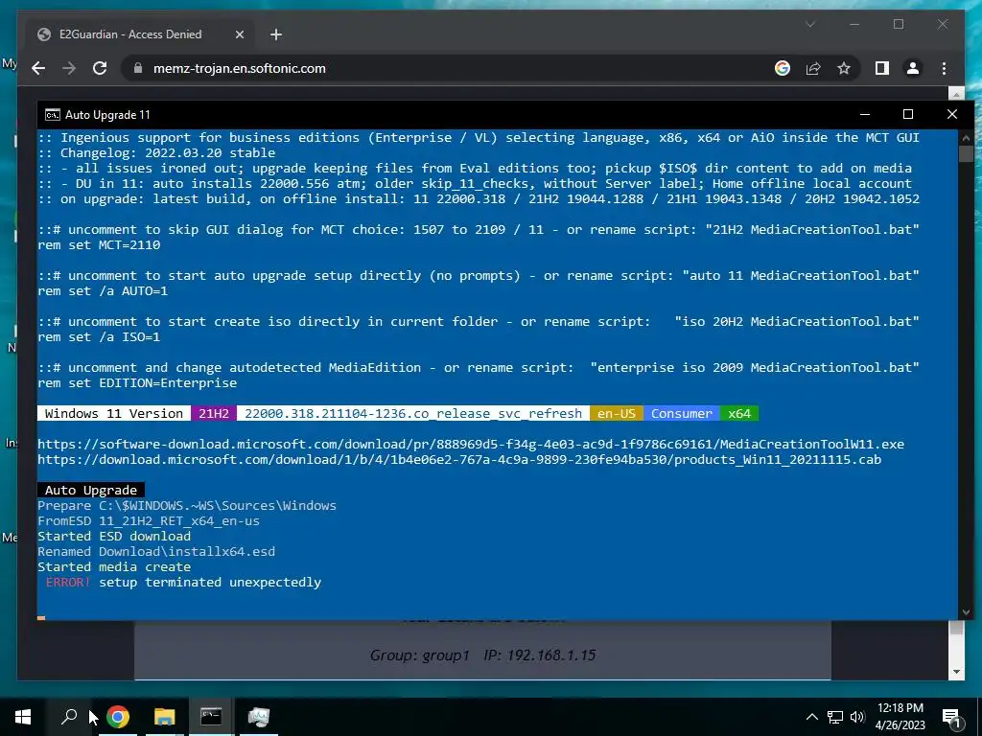Click the address bar URL
The width and height of the screenshot is (982, 736).
(x=239, y=68)
